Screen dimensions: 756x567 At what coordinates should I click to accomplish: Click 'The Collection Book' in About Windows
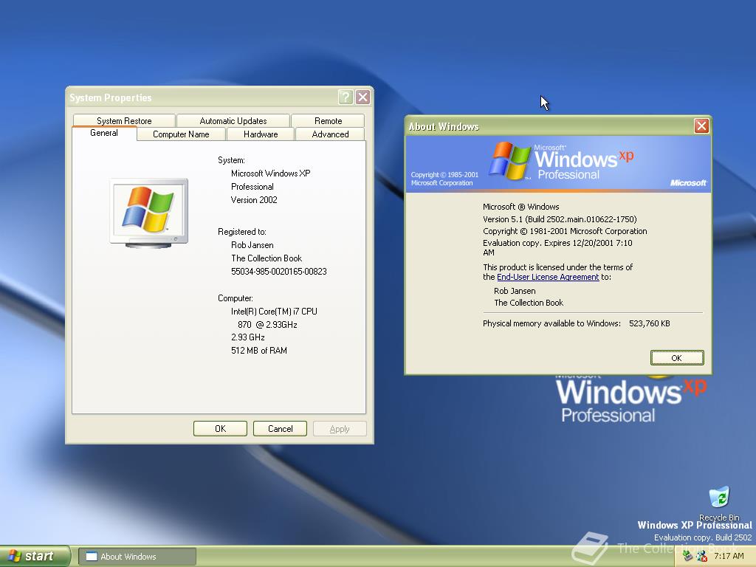coord(529,303)
